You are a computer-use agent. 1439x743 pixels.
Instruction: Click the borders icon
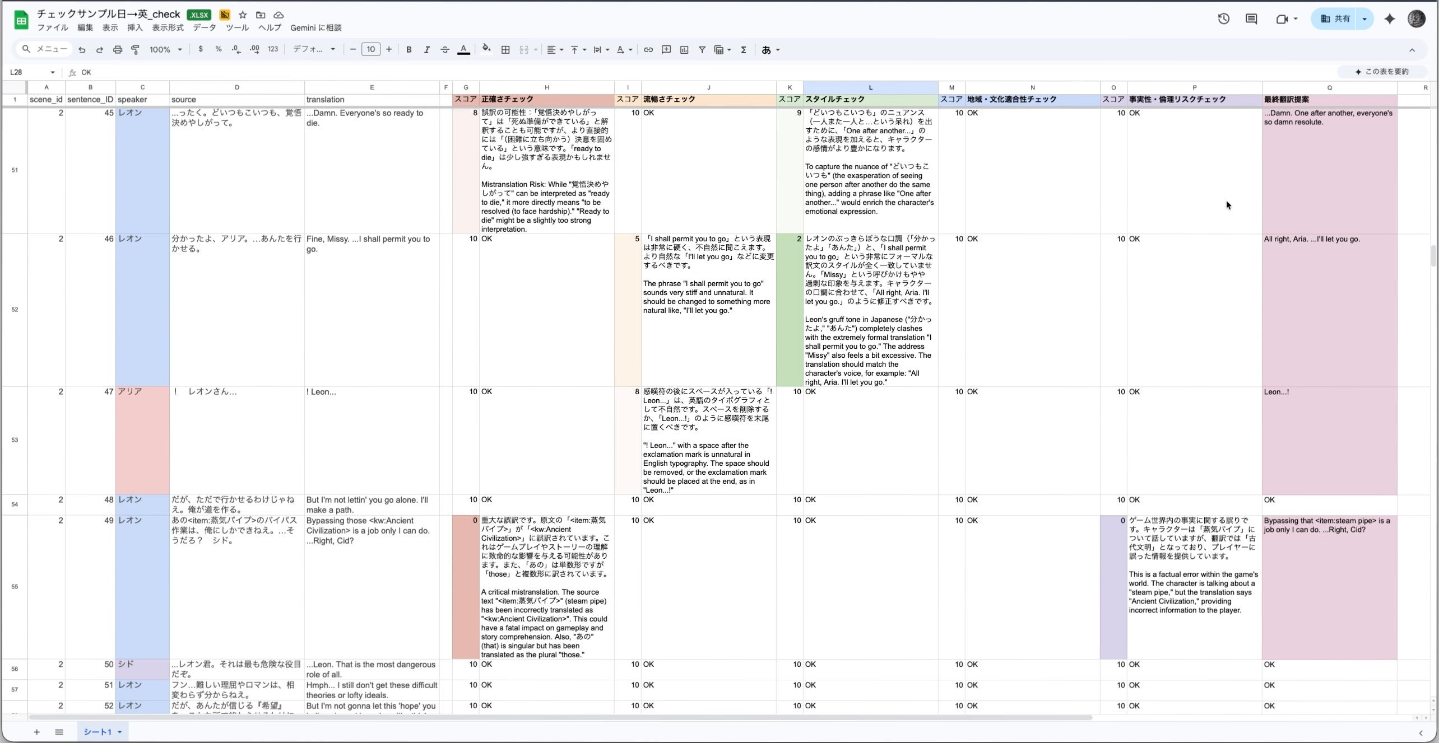point(505,50)
